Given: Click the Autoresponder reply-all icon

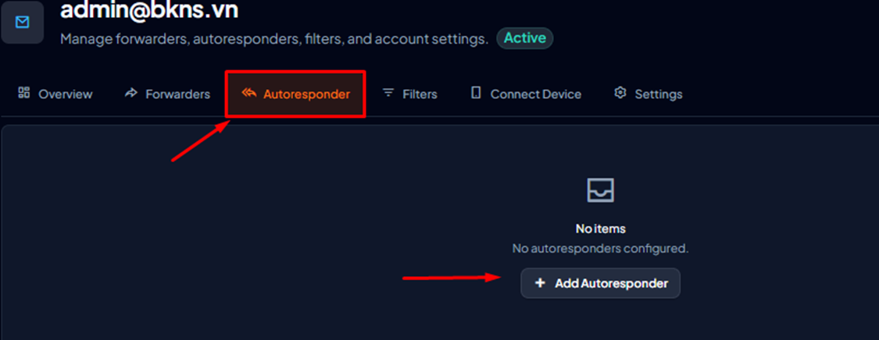Looking at the screenshot, I should click(249, 93).
